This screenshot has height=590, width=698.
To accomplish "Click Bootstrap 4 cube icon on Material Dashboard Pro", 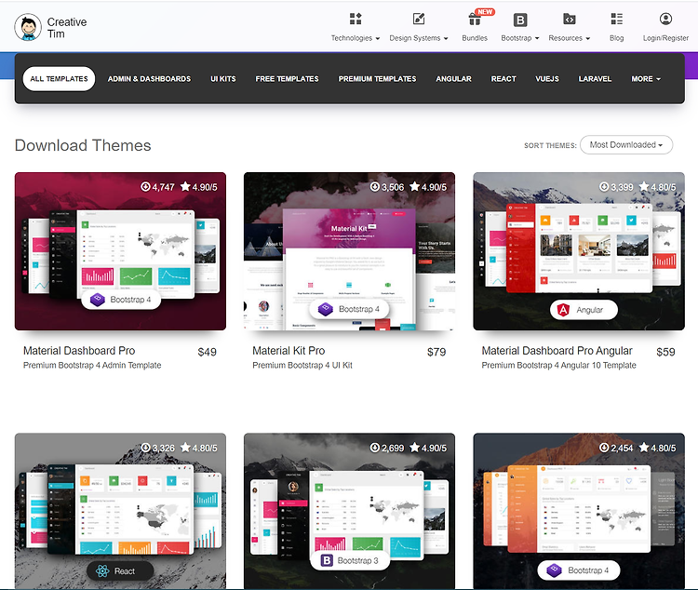I will click(x=97, y=300).
